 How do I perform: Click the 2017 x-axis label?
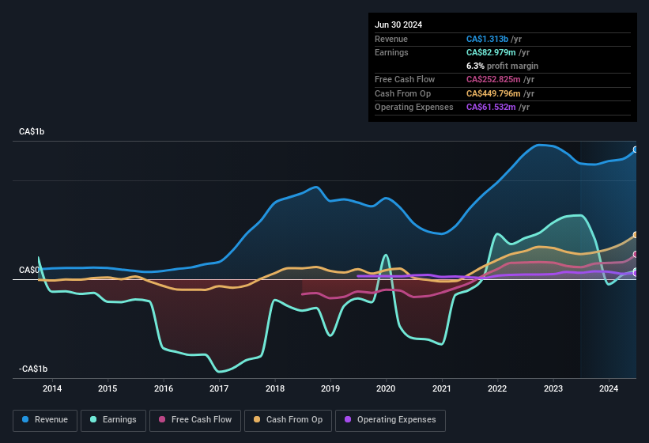tap(219, 388)
